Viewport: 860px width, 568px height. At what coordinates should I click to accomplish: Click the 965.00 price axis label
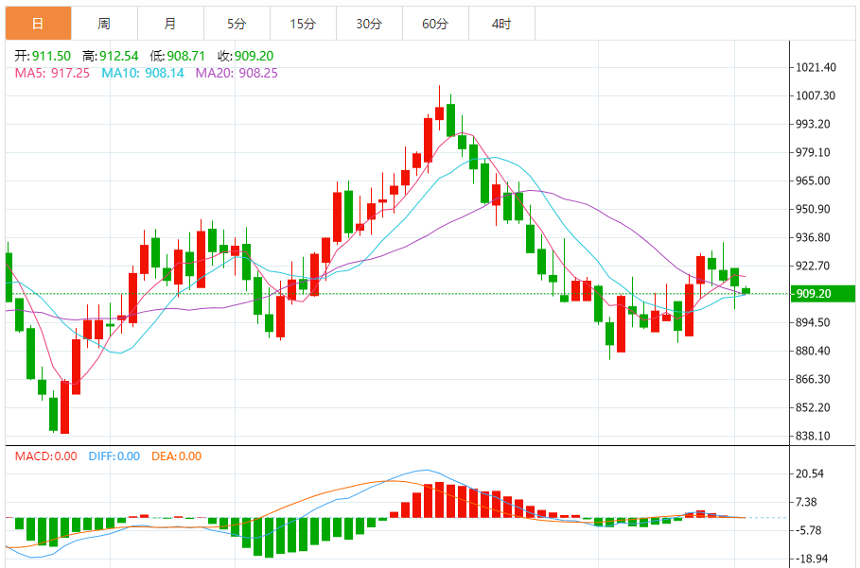click(x=813, y=181)
